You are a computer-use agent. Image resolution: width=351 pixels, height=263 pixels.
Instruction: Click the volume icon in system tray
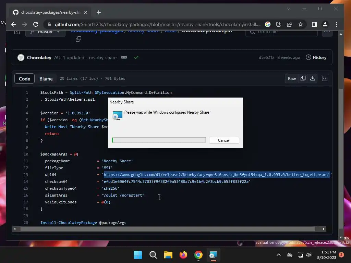[x=308, y=255]
